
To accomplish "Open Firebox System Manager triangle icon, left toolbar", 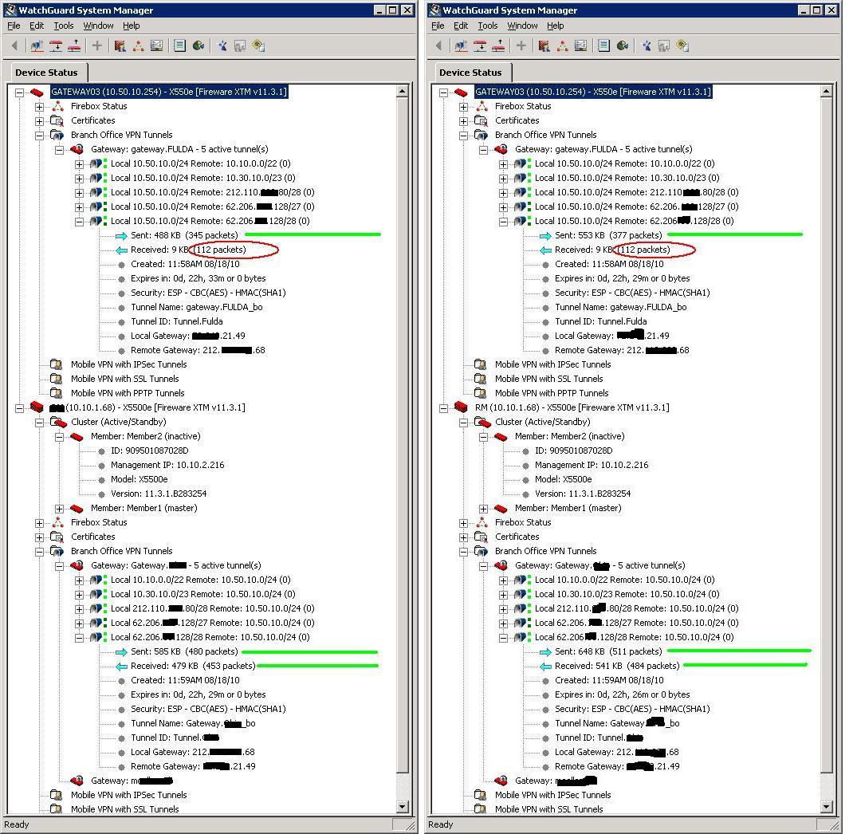I will pyautogui.click(x=138, y=45).
